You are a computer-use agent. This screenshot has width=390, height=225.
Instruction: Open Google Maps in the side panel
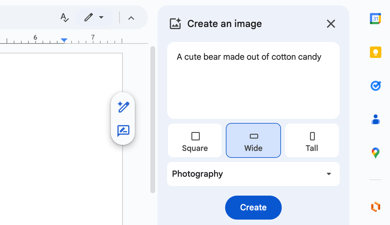(x=375, y=153)
